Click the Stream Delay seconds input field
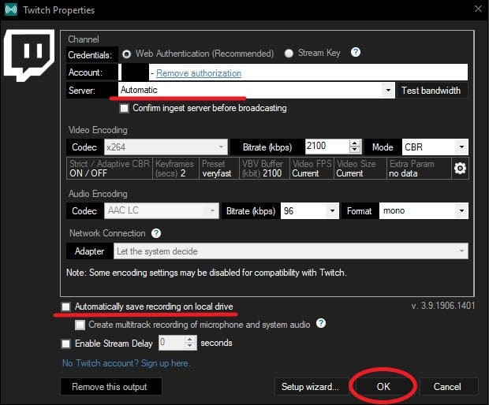 point(171,343)
